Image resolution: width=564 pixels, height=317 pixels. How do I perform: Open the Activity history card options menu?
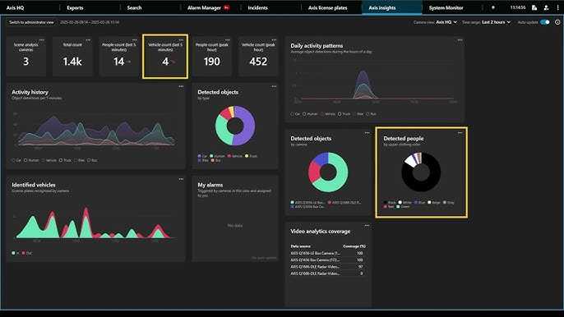[x=181, y=86]
